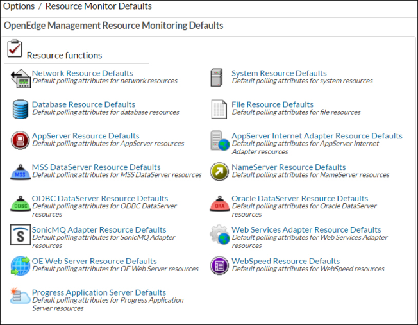Click the File Resource Defaults document icon
418x325 pixels.
219,110
